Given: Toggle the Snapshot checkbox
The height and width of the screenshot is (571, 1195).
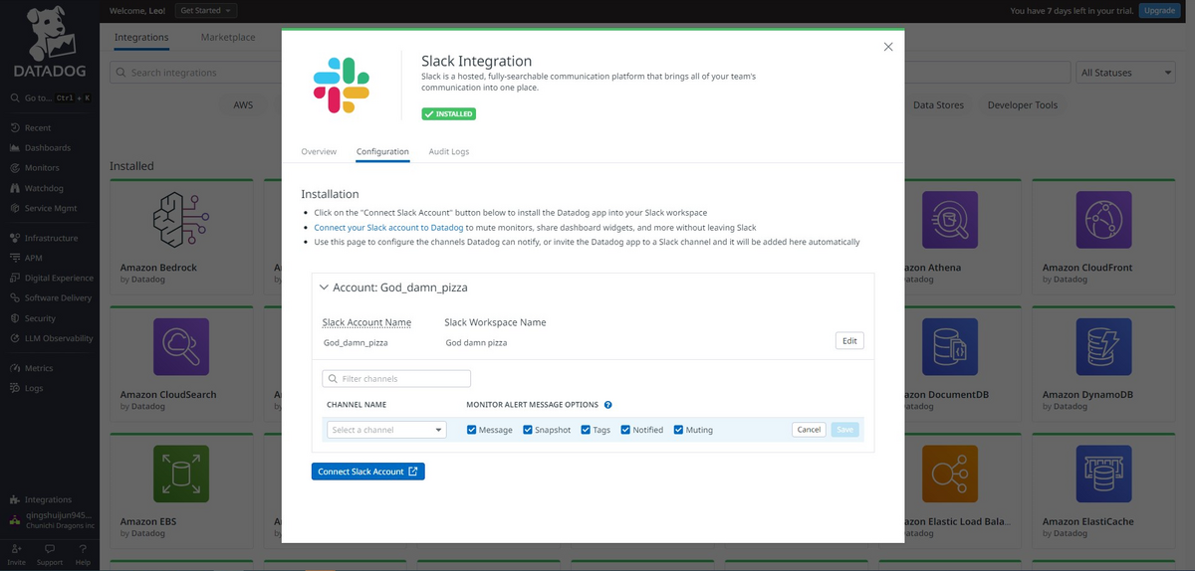Looking at the screenshot, I should [528, 430].
